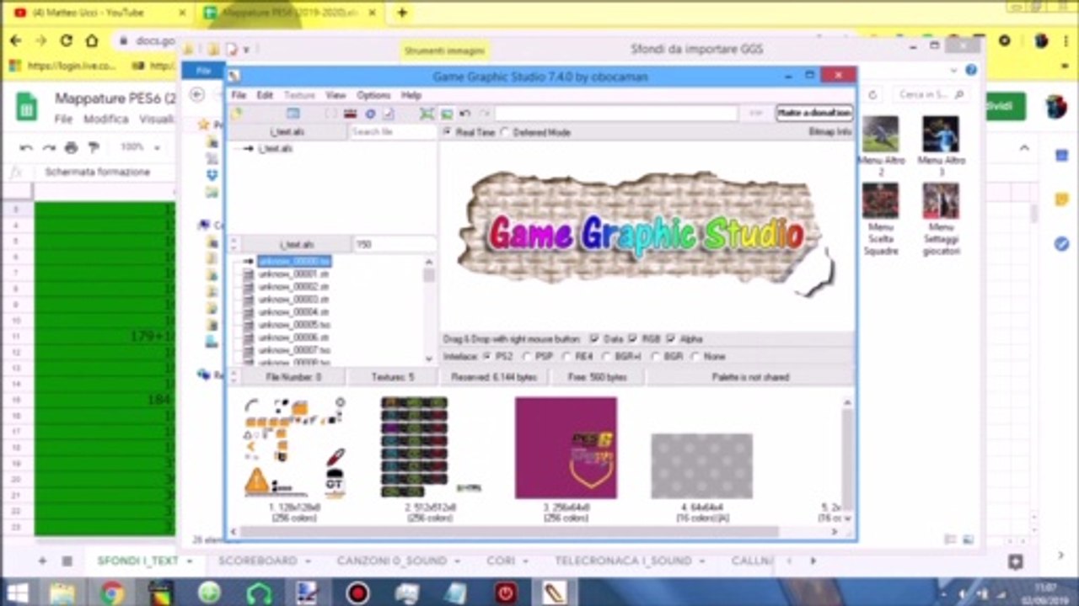1079x606 pixels.
Task: Click the Google Sheets redo icon
Action: tap(49, 147)
